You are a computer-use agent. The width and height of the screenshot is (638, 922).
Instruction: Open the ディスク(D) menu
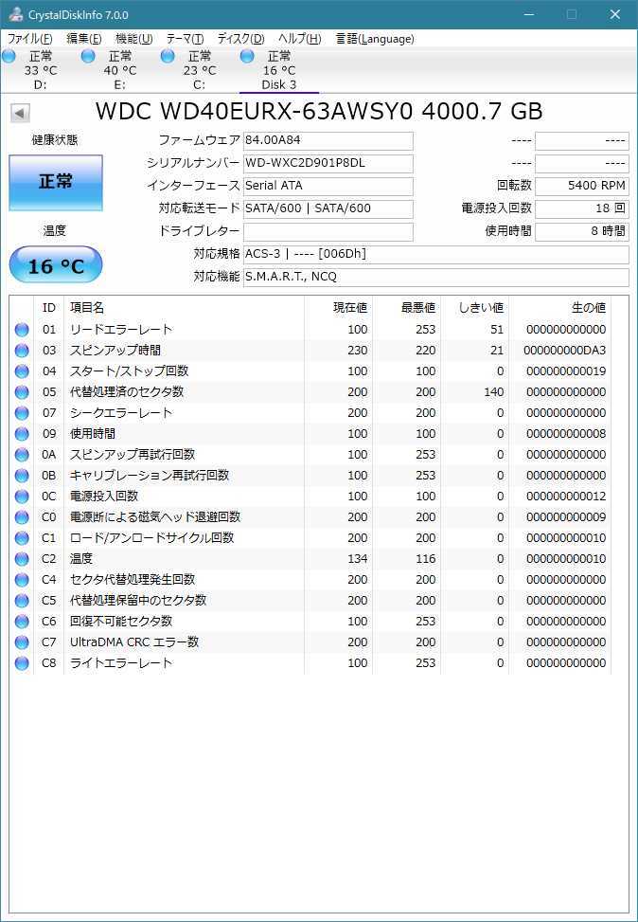pyautogui.click(x=240, y=39)
